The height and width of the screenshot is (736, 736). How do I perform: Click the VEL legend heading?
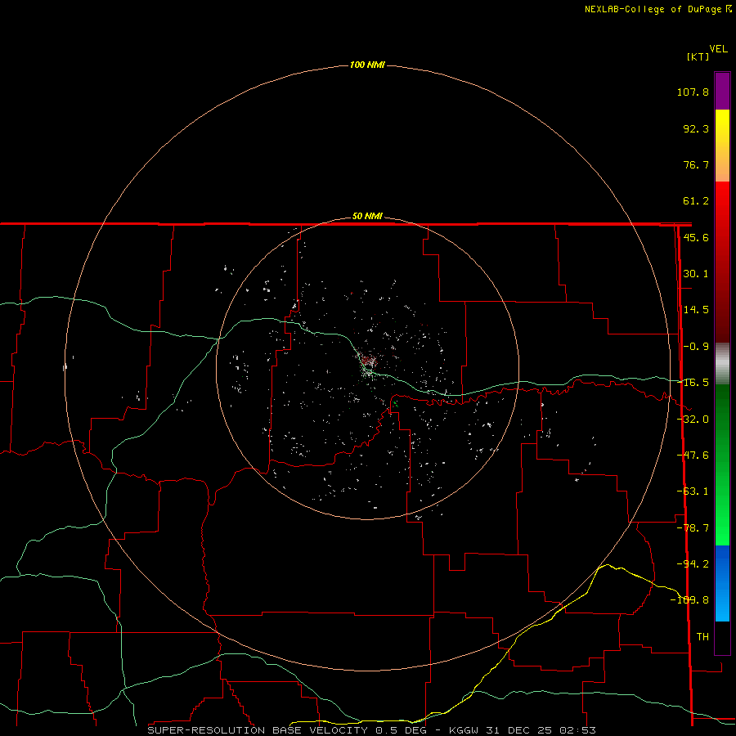point(718,49)
